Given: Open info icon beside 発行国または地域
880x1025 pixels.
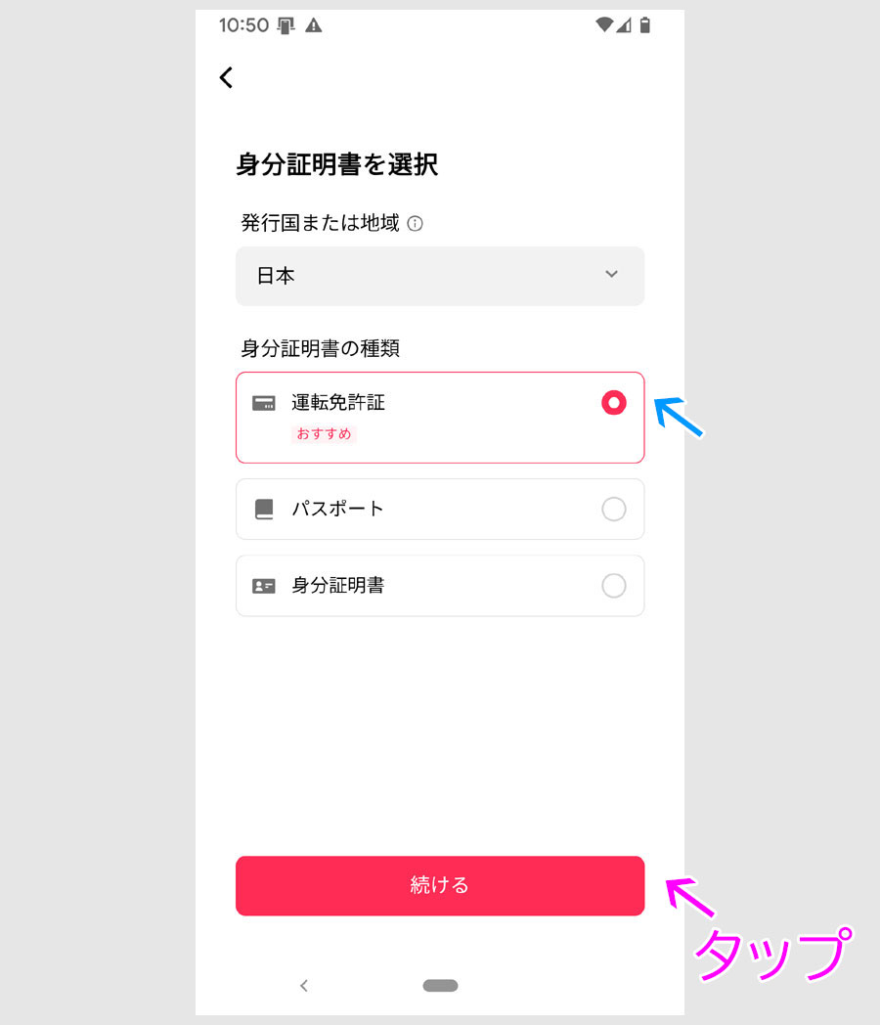Looking at the screenshot, I should click(415, 224).
